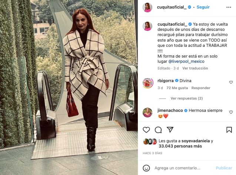Expand Ver respuestas (2) replies
Viewport: 236px width, 175px height.
tap(187, 98)
